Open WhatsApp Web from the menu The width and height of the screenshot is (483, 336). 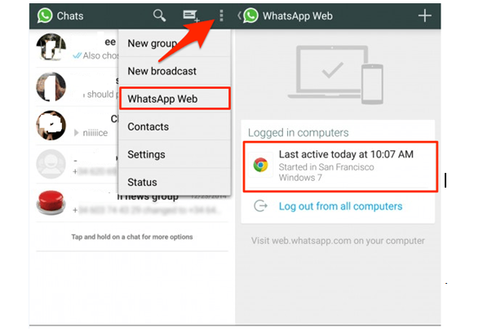[175, 99]
